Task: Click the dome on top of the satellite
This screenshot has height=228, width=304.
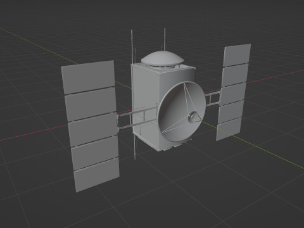Action: (162, 58)
